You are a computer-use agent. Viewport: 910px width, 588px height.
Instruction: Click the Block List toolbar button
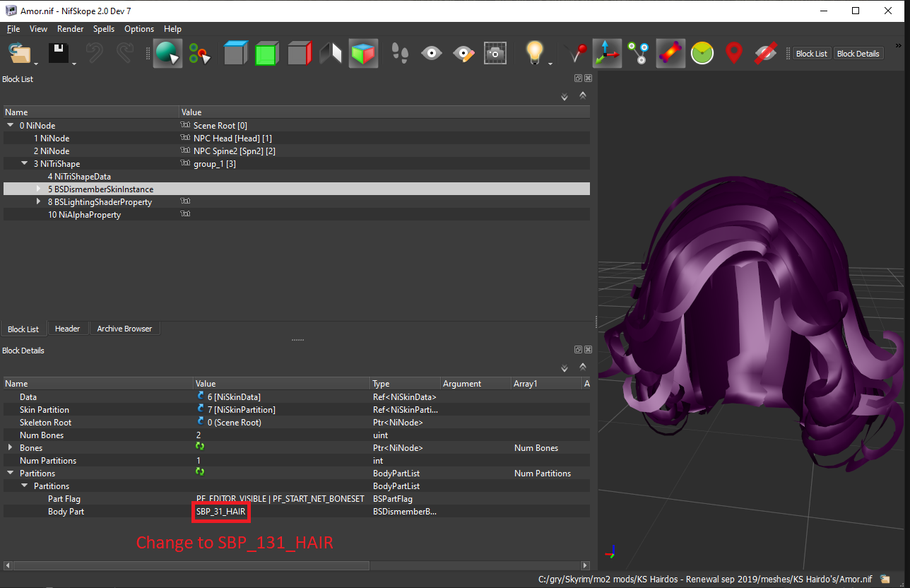coord(811,54)
